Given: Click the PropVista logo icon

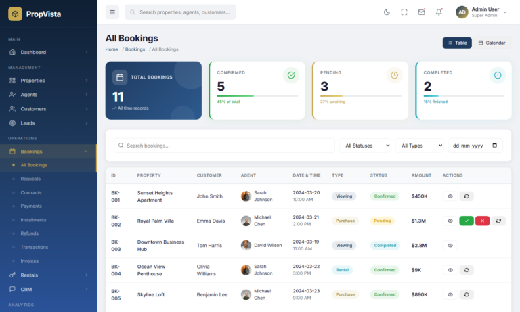Looking at the screenshot, I should tap(16, 14).
